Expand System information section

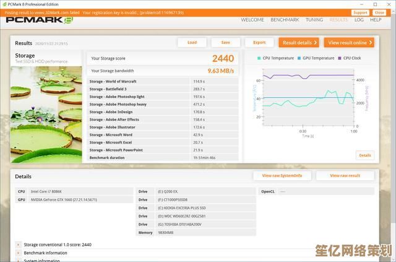point(18,260)
